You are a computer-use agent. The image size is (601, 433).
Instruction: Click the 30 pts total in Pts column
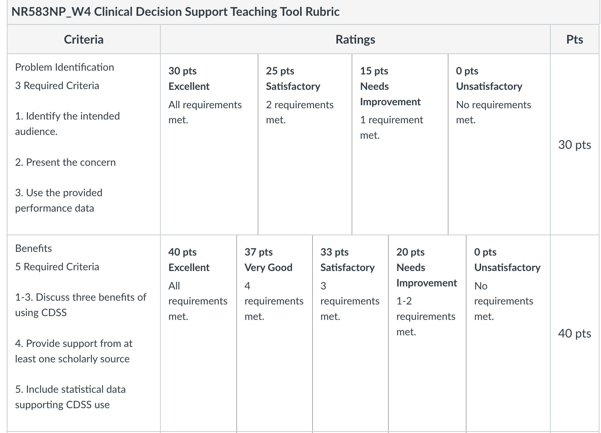click(575, 144)
